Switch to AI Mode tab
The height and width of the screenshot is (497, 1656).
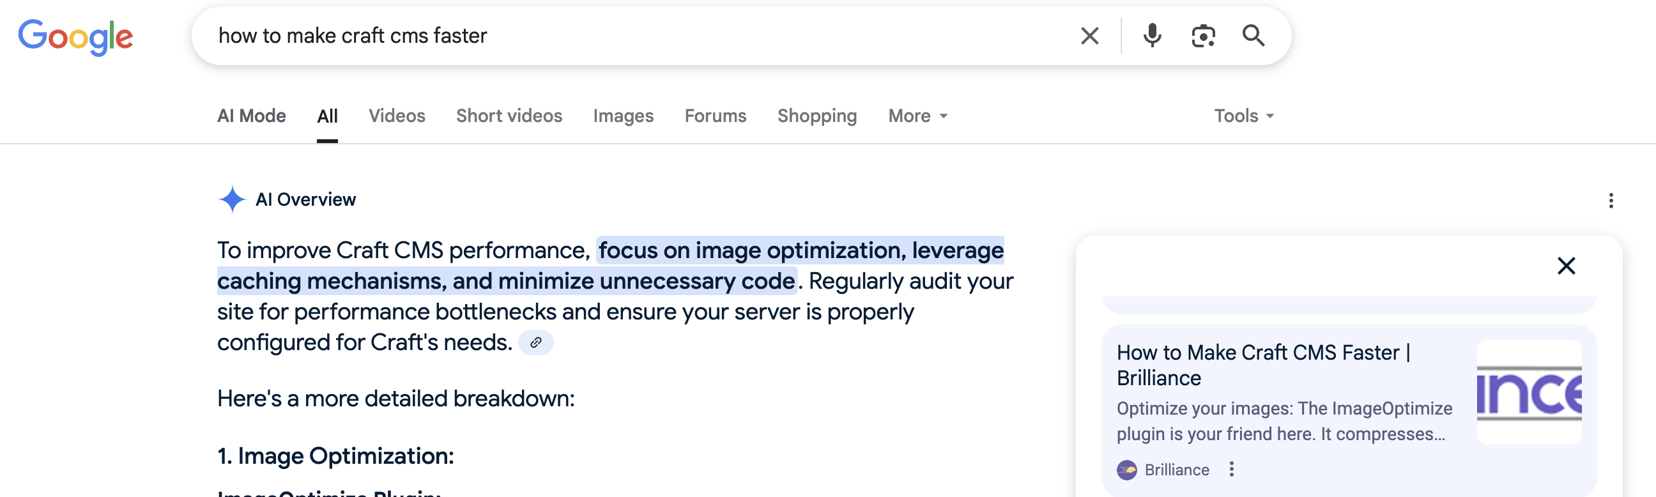[x=251, y=116]
